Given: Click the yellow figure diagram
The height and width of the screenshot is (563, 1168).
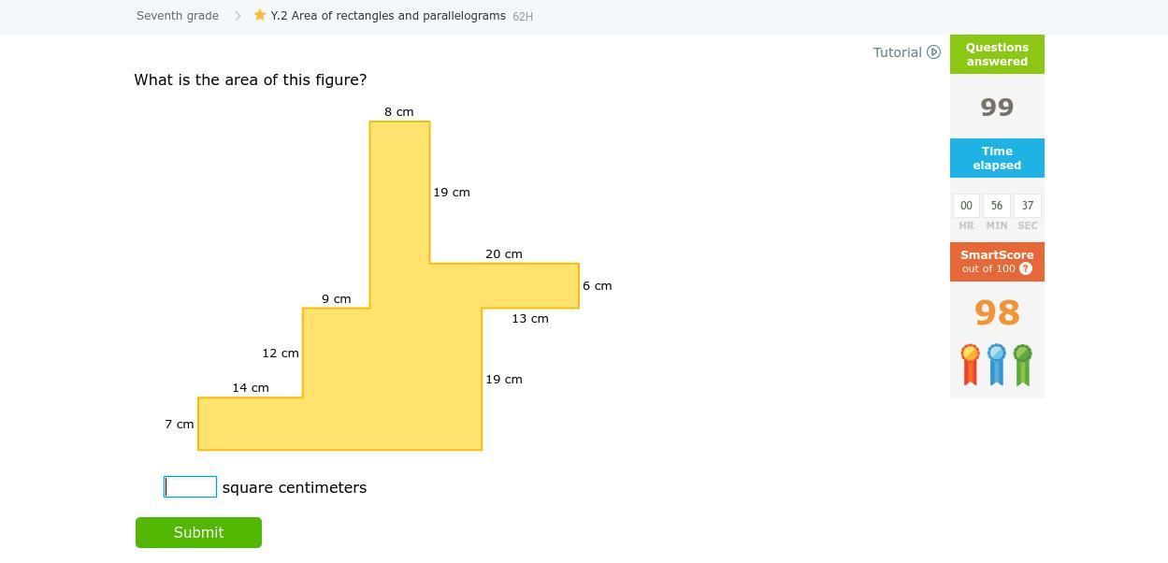Looking at the screenshot, I should 388,285.
